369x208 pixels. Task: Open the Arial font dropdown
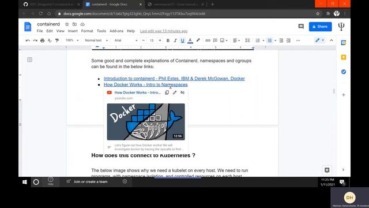(x=126, y=40)
